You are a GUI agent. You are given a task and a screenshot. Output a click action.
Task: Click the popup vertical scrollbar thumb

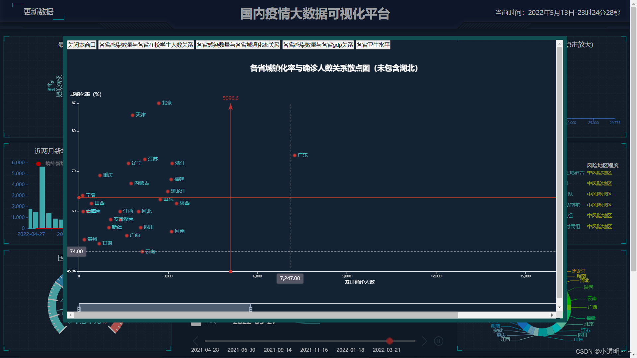tap(559, 172)
